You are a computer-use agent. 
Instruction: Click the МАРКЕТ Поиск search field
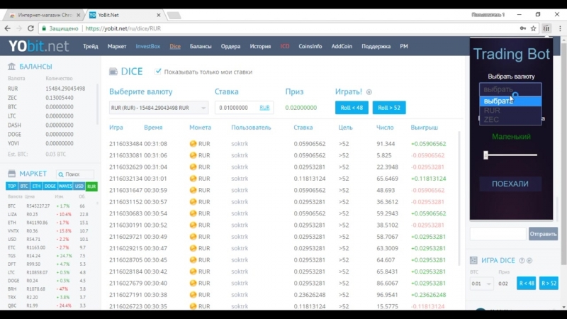75,174
